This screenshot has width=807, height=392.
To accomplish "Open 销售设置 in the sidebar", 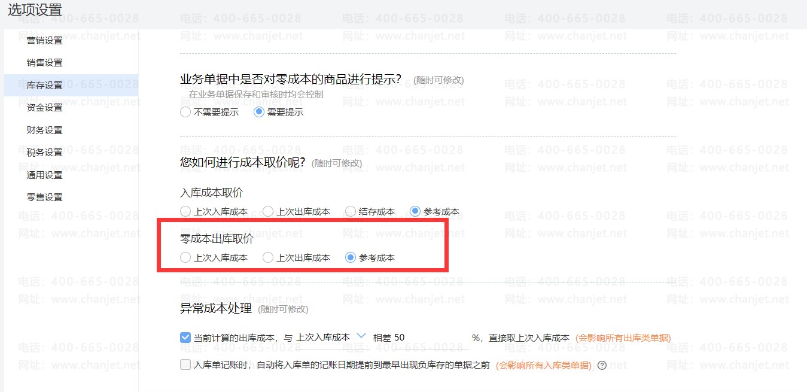I will click(45, 63).
